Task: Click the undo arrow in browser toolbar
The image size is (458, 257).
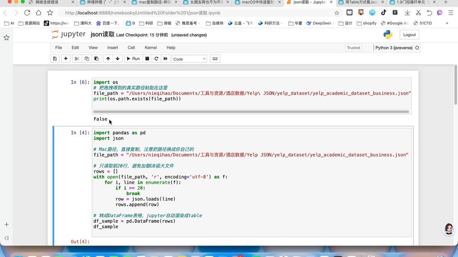Action: [x=429, y=13]
